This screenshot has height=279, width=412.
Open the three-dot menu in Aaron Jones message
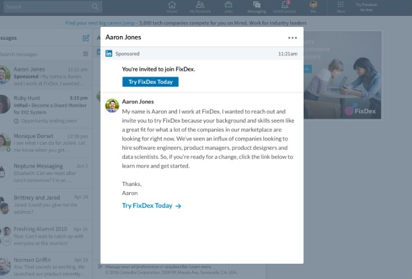point(293,38)
